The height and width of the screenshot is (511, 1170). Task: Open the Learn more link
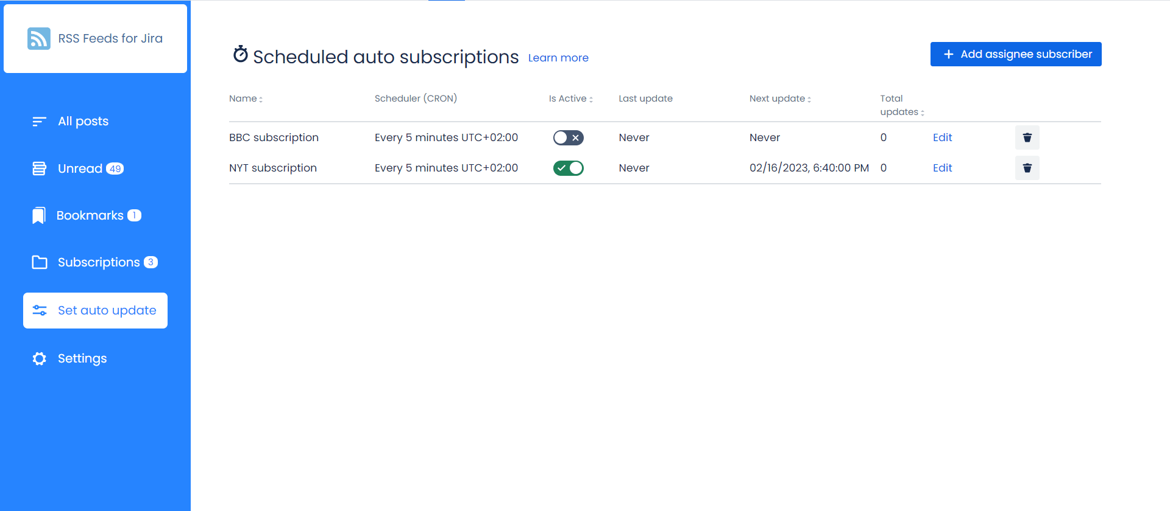558,58
